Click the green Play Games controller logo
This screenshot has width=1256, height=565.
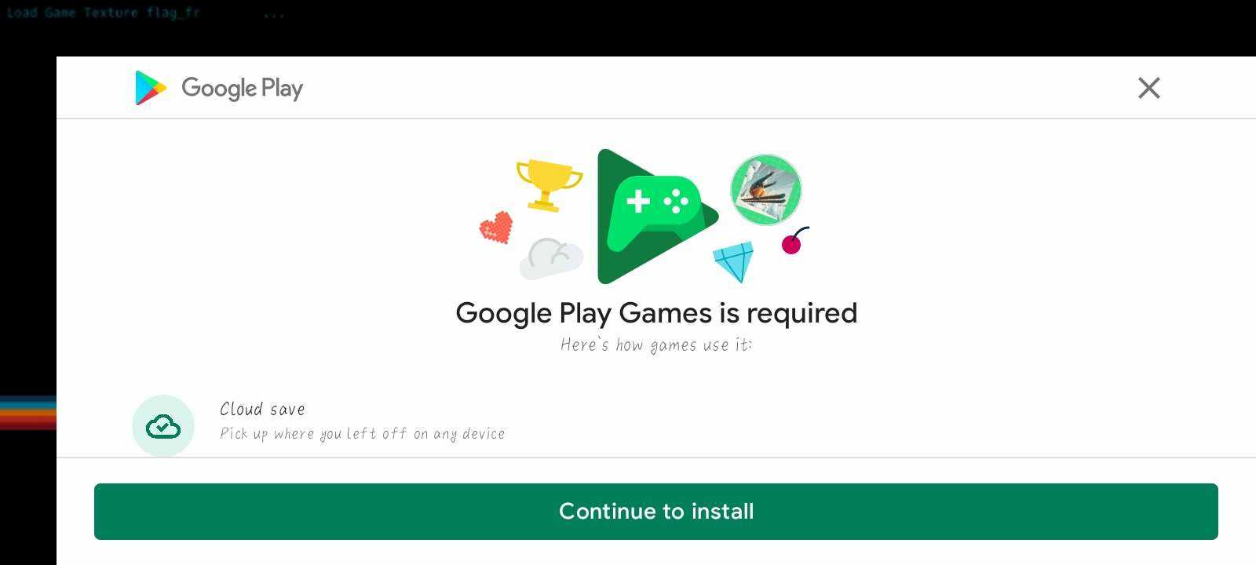[x=656, y=217]
